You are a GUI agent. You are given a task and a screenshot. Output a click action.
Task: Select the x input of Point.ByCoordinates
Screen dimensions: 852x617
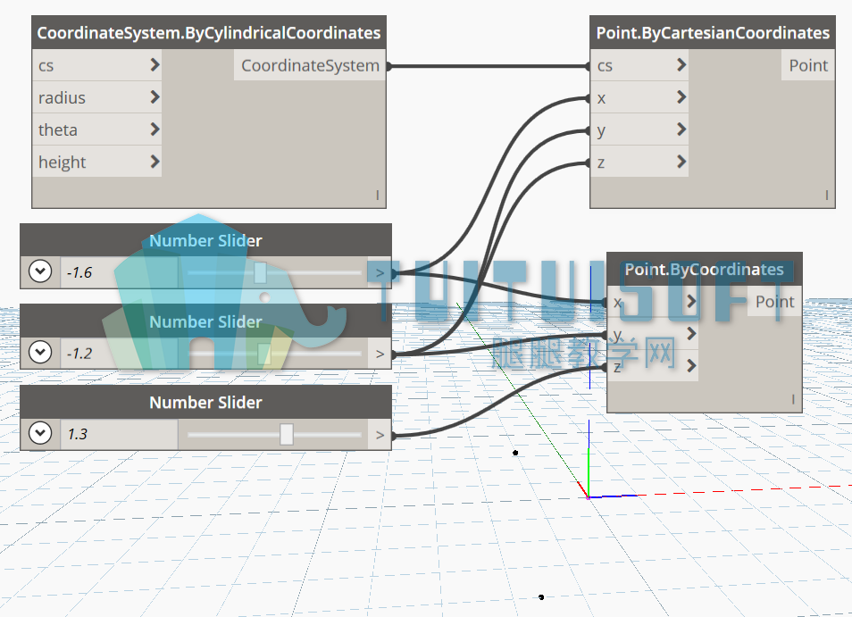point(653,302)
